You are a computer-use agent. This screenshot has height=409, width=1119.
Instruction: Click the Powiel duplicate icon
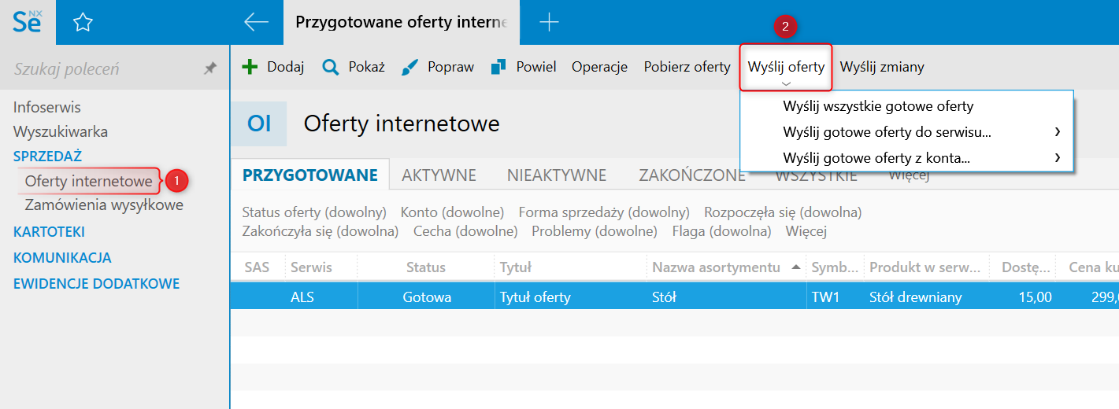(x=498, y=67)
